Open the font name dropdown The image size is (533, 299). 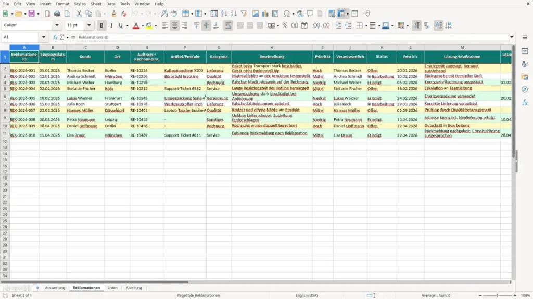(57, 25)
